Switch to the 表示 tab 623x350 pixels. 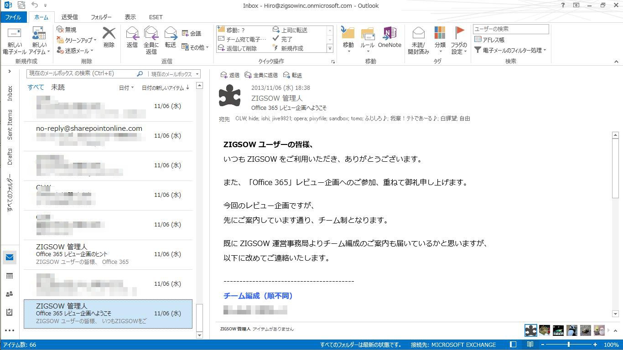click(x=130, y=17)
